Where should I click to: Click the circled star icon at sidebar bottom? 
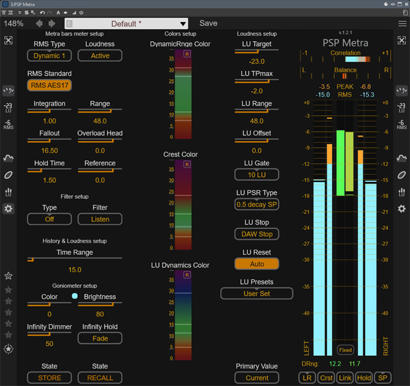pos(8,349)
